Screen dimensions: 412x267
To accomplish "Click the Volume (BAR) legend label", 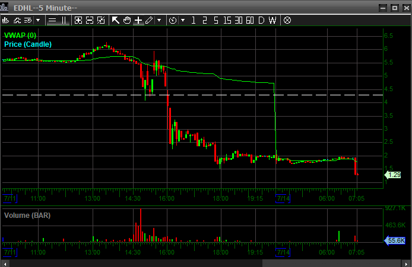I will [x=27, y=215].
